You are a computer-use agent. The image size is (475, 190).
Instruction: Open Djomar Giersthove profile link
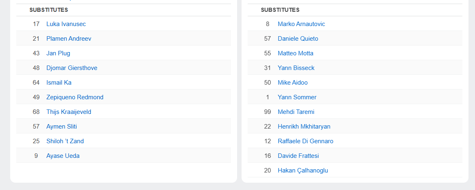[72, 68]
